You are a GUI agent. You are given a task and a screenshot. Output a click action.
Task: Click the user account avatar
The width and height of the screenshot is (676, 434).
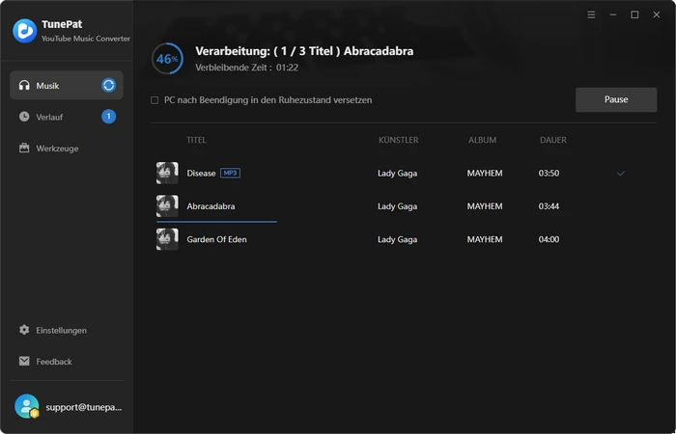pos(26,406)
